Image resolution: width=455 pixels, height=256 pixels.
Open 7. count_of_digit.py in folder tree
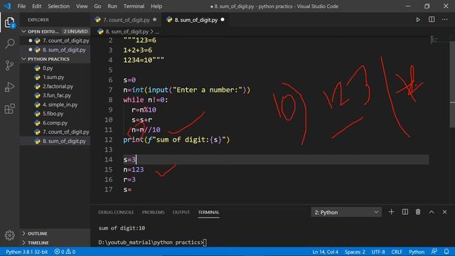tap(55, 132)
